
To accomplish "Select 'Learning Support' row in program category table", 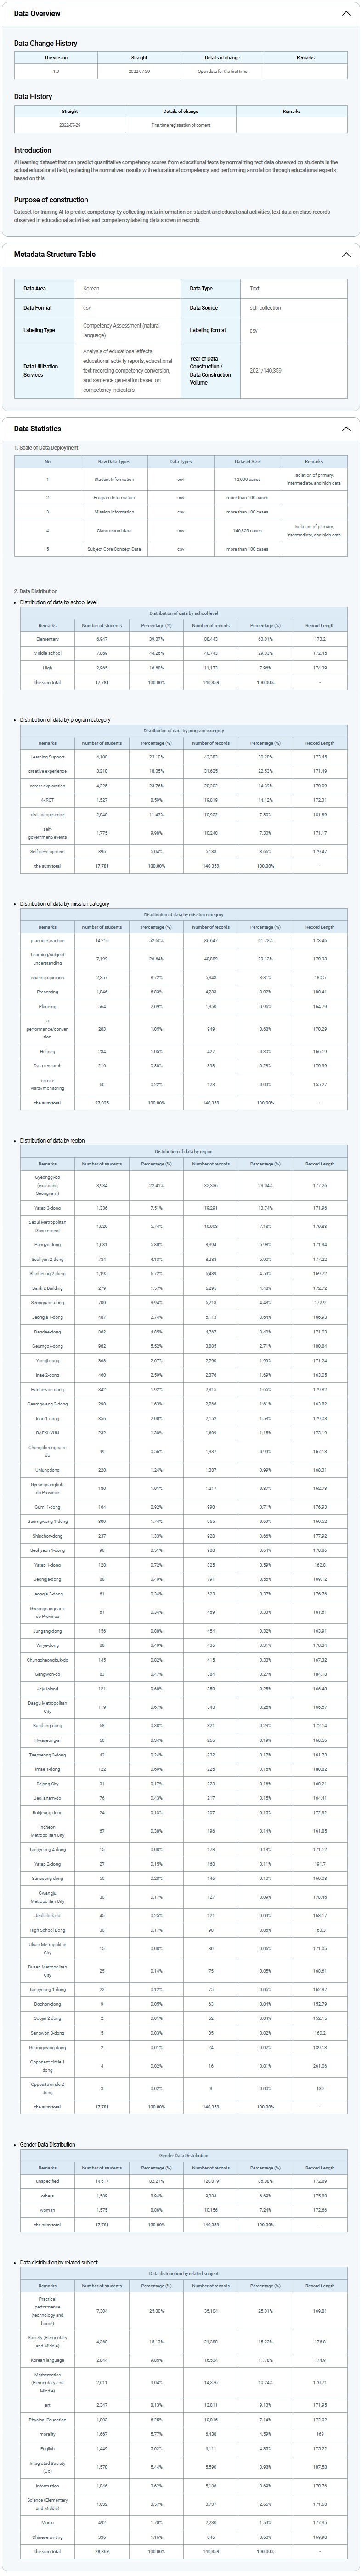I will [x=47, y=757].
